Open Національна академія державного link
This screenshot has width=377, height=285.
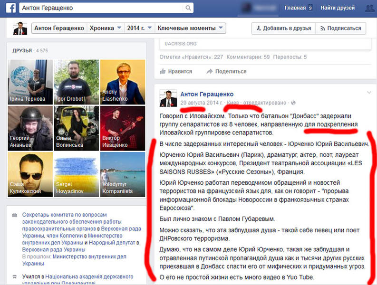[x=89, y=276]
